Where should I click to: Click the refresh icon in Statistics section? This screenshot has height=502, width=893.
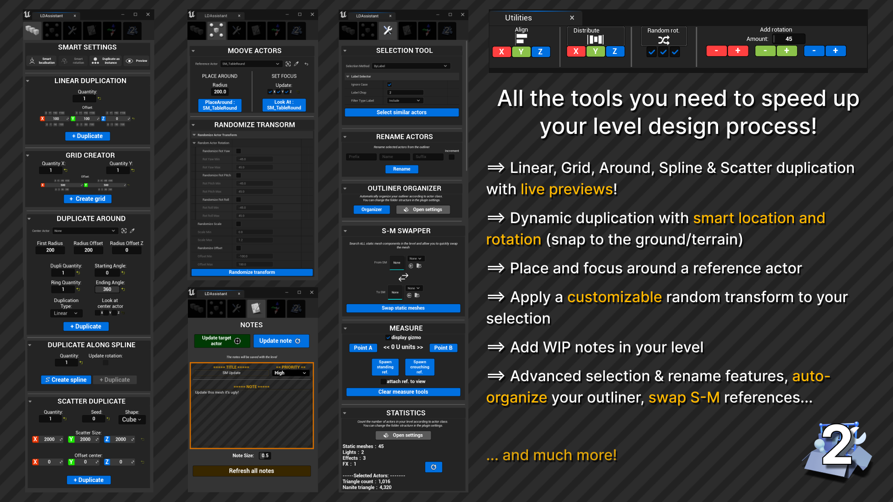coord(433,467)
